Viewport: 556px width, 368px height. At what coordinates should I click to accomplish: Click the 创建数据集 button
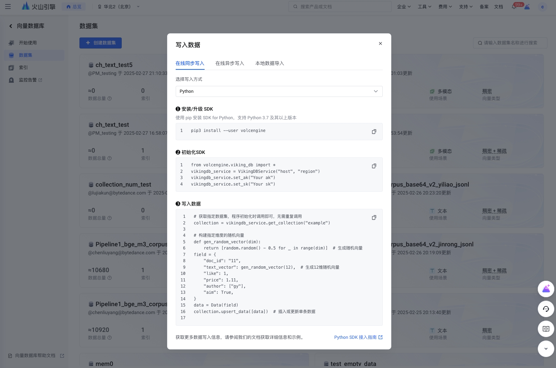tap(100, 43)
